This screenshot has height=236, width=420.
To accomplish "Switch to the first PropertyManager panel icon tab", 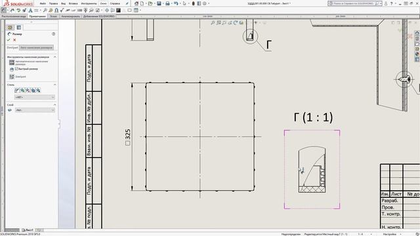I will [10, 28].
